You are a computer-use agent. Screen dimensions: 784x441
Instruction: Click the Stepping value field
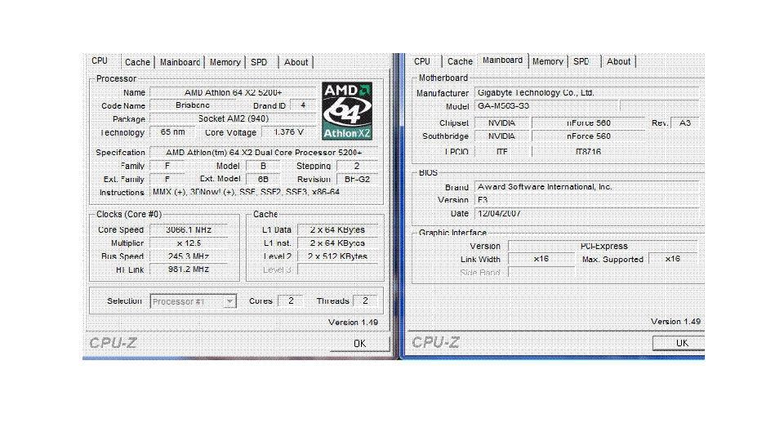click(358, 166)
